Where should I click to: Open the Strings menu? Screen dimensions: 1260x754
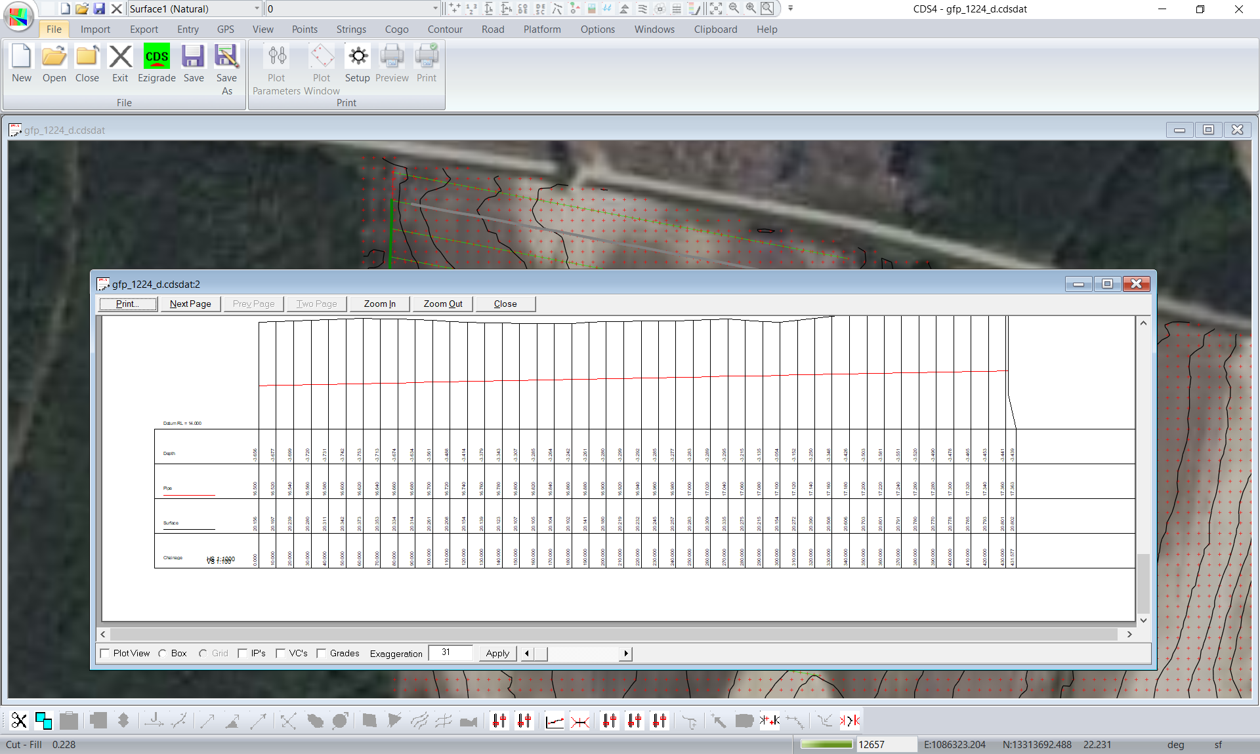(351, 30)
